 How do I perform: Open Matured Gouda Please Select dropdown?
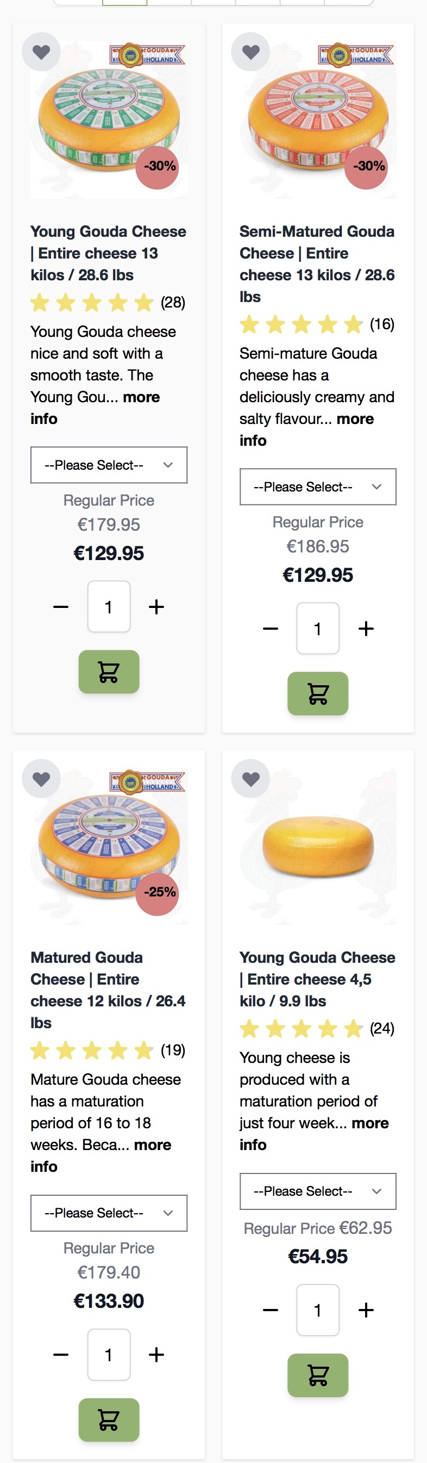[x=108, y=1213]
